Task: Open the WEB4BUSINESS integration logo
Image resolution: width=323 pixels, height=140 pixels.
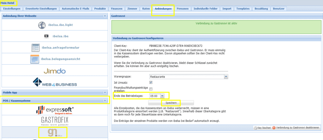Action: 55,82
